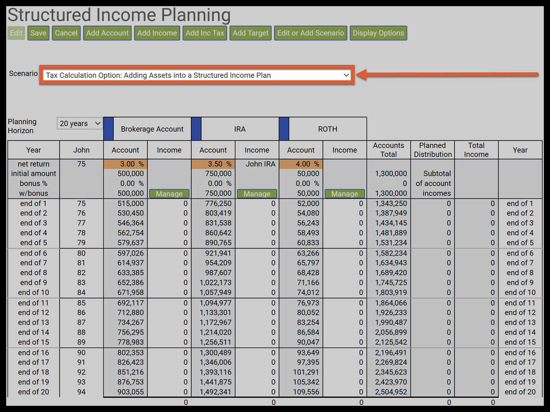
Task: Click ROTH value 109,556
Action: click(306, 392)
